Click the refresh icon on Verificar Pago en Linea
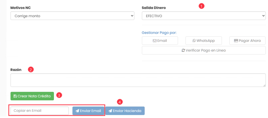Image resolution: width=268 pixels, height=118 pixels. (183, 50)
